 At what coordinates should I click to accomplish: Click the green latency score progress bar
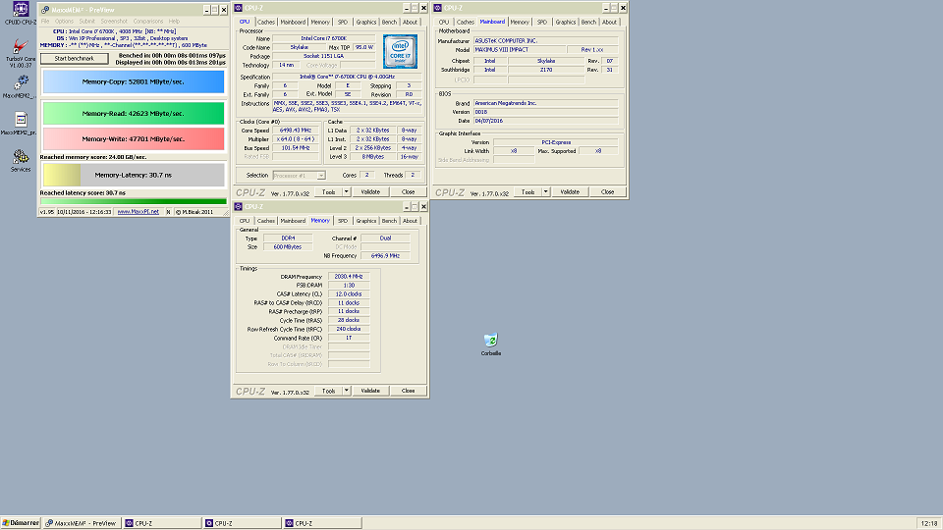click(x=133, y=201)
